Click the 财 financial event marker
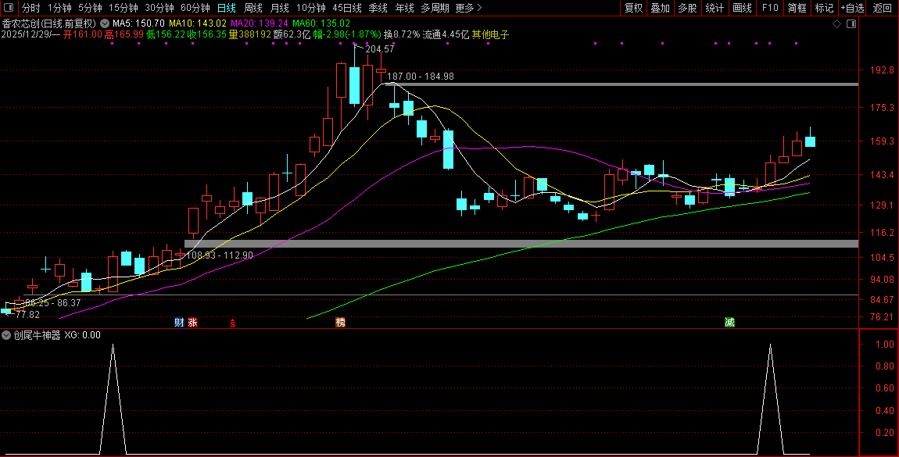Viewport: 899px width, 457px height. click(x=179, y=322)
